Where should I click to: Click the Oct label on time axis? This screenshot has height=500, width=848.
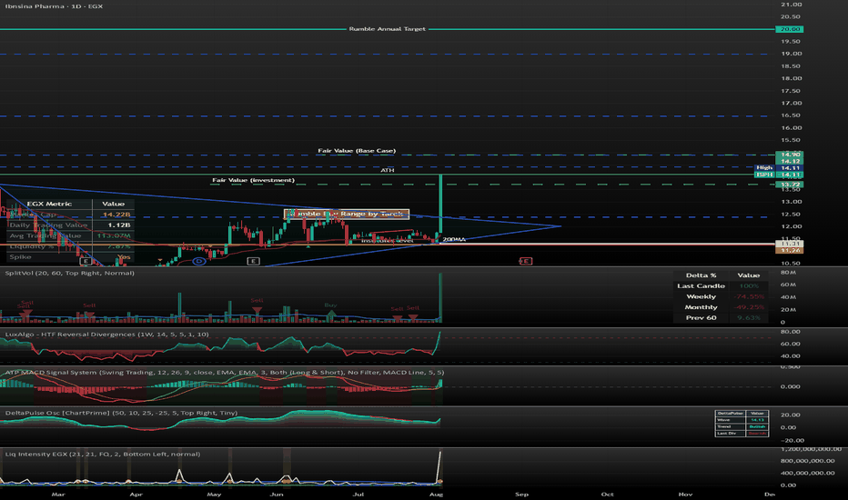607,494
